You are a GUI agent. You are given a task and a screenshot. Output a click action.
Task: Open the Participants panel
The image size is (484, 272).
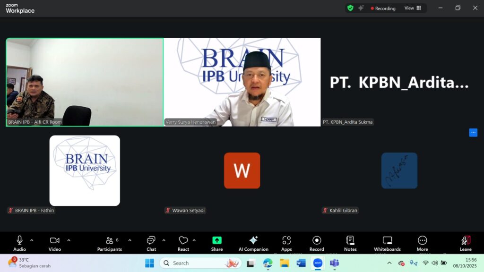click(110, 243)
